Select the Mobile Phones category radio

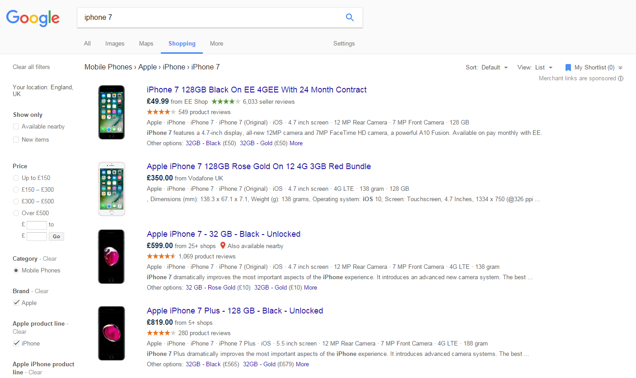pos(16,271)
